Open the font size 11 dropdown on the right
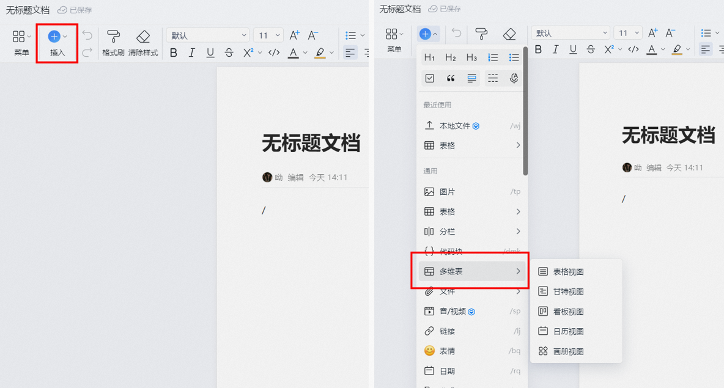This screenshot has width=724, height=388. [628, 33]
